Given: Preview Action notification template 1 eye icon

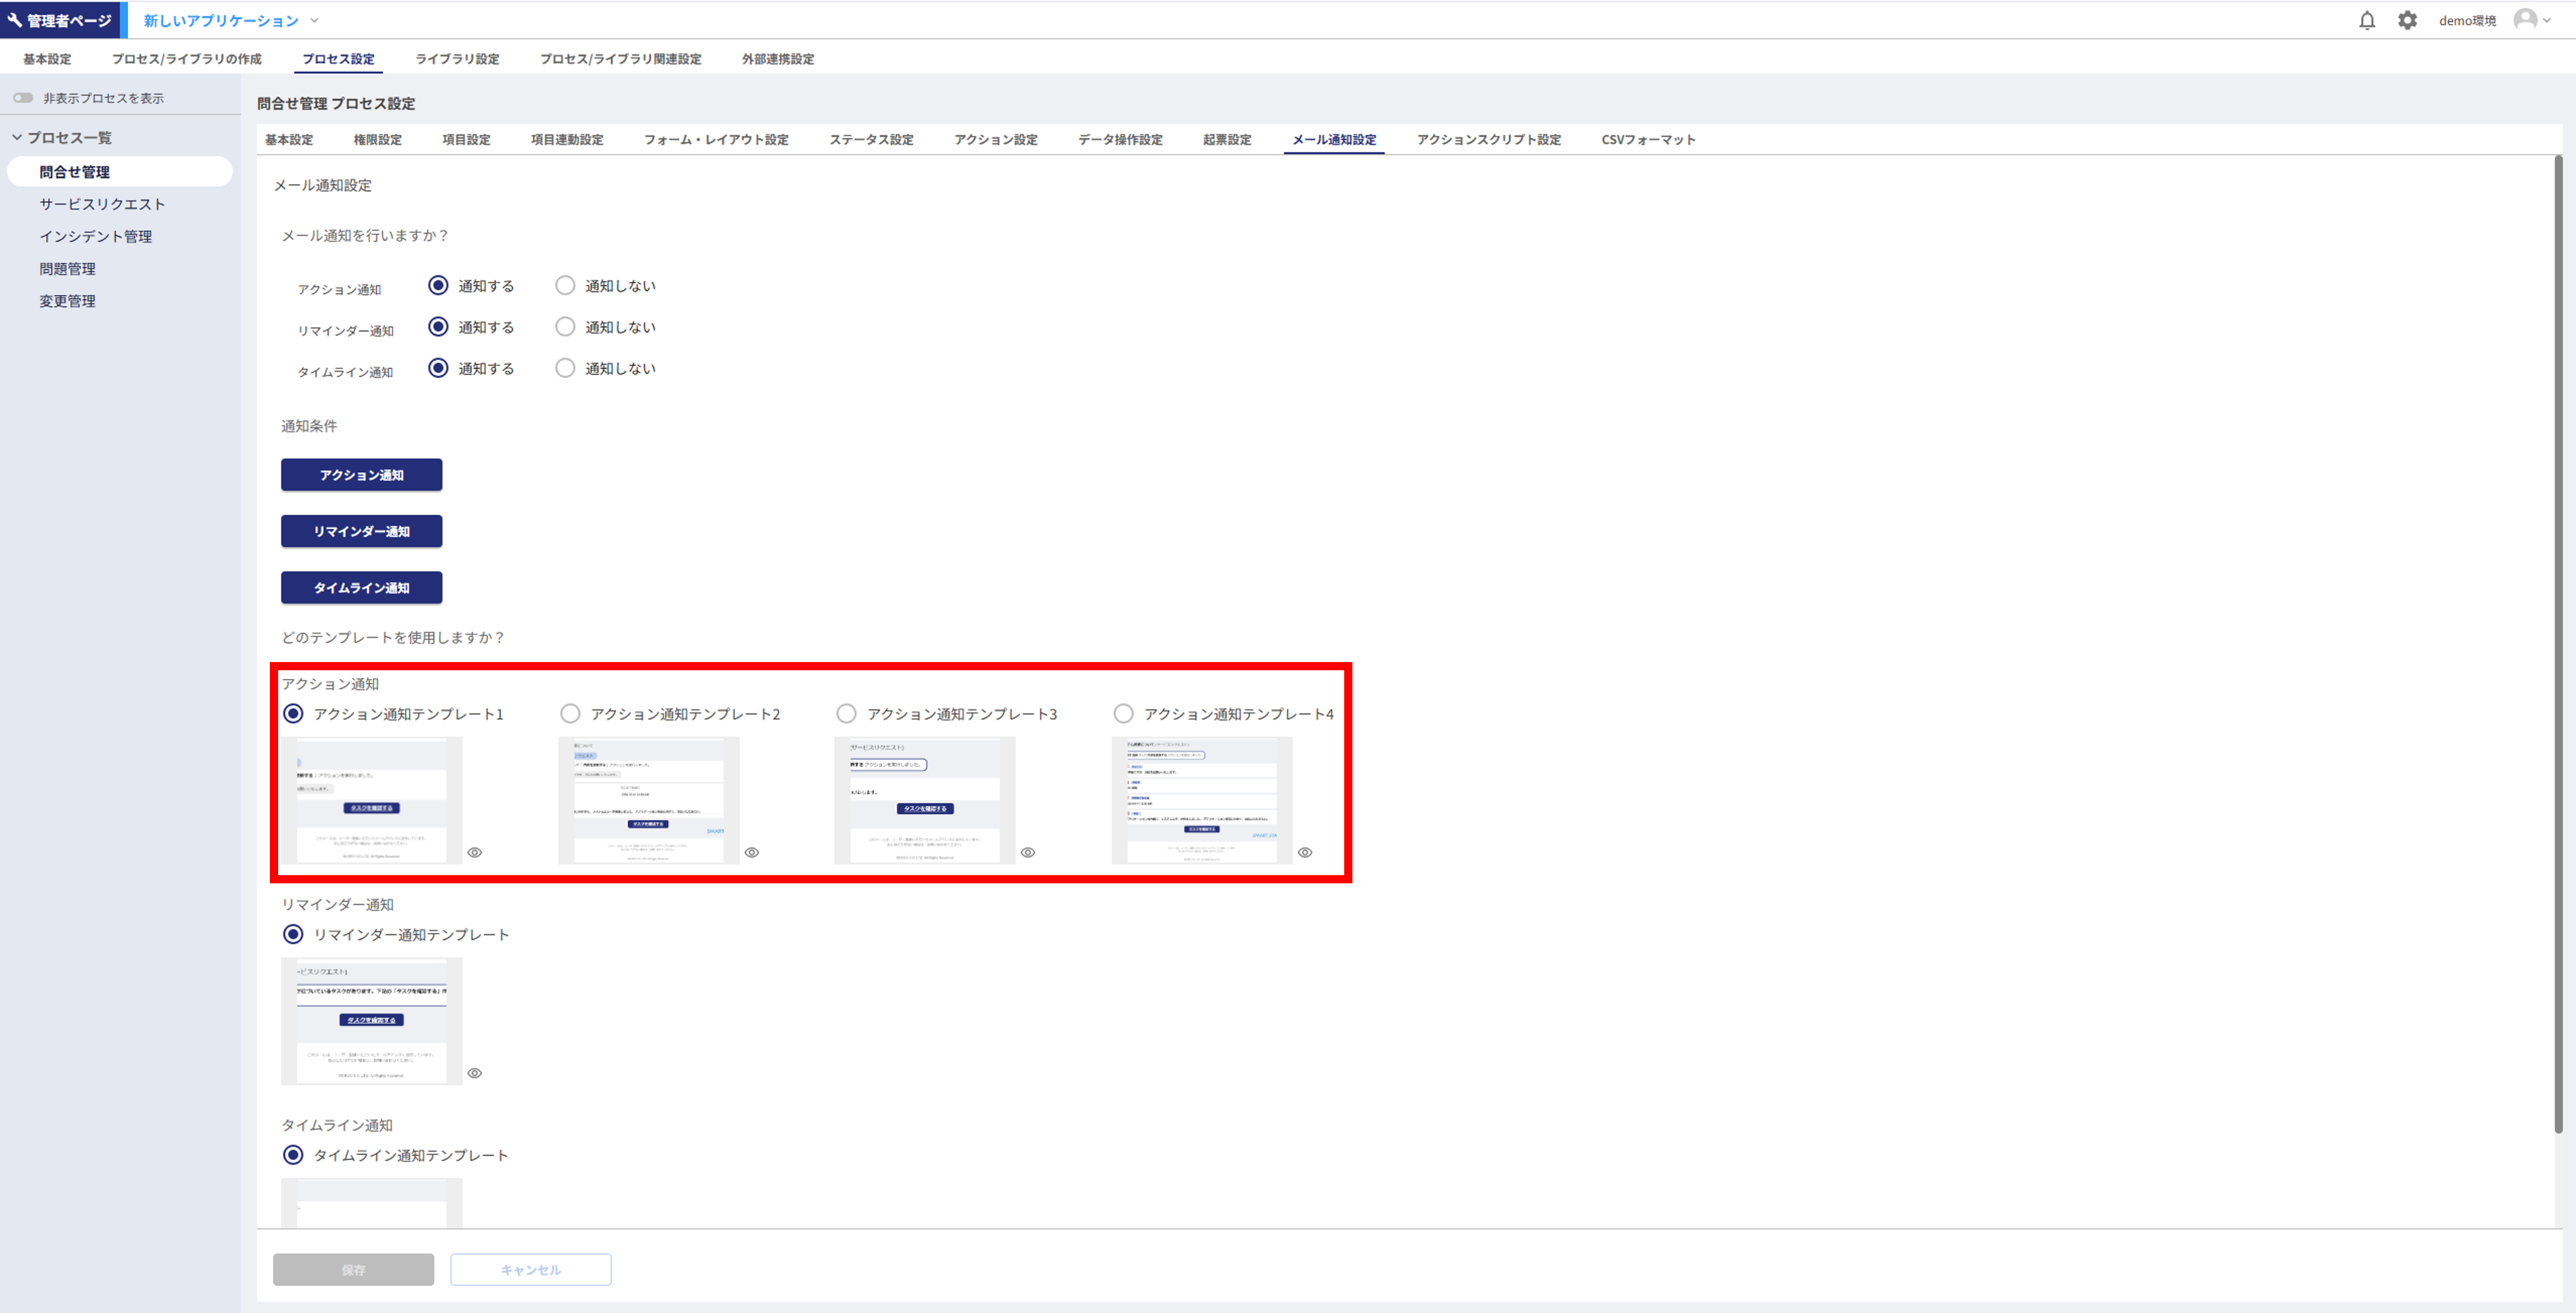Looking at the screenshot, I should (x=475, y=852).
